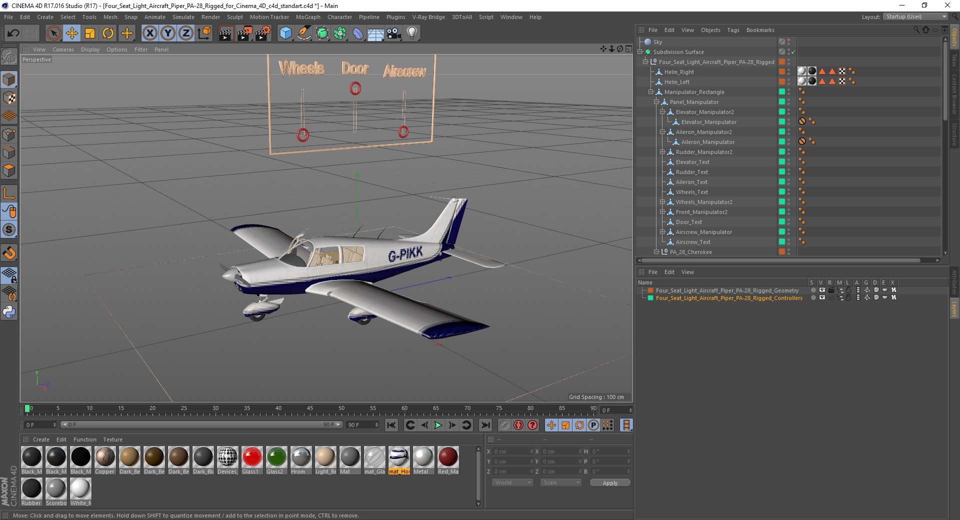
Task: Open Edit Render Settings icon
Action: point(263,33)
